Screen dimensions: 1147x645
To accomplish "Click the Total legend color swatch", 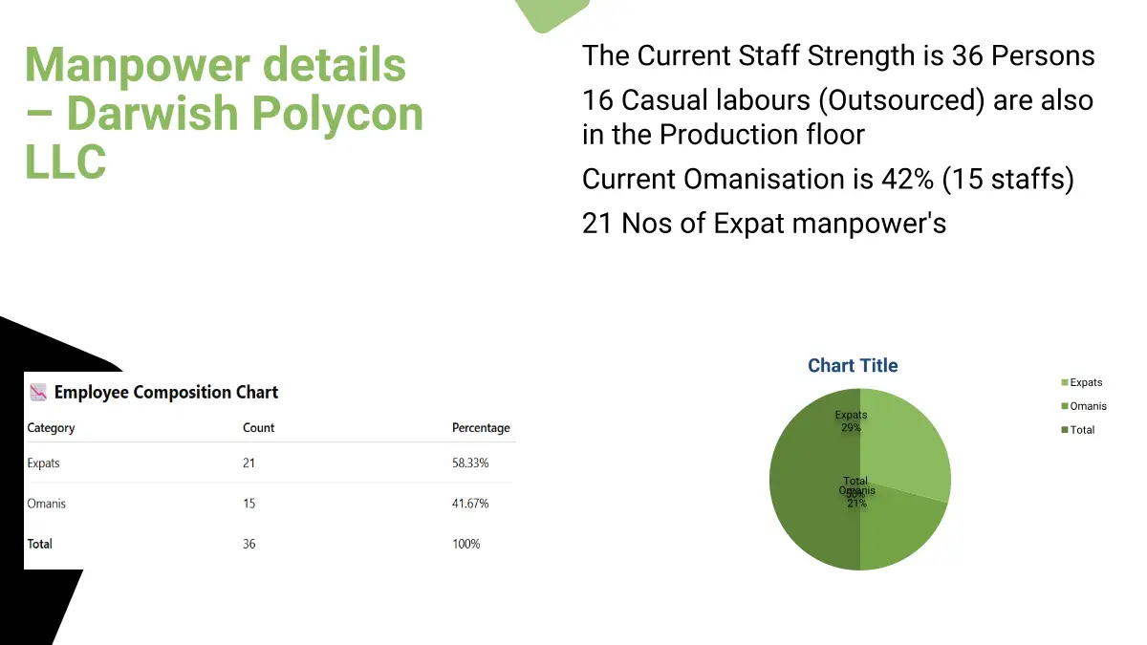I will pyautogui.click(x=1065, y=430).
